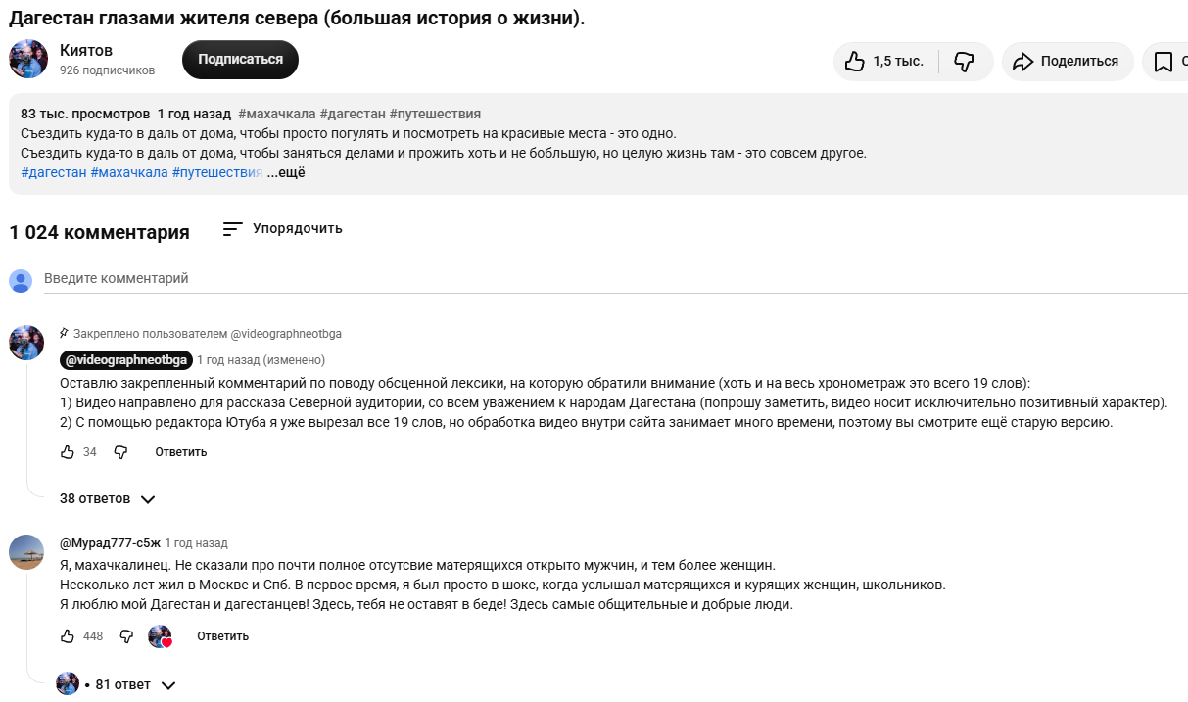Expand description with ...ещё
The image size is (1188, 702).
[x=286, y=172]
